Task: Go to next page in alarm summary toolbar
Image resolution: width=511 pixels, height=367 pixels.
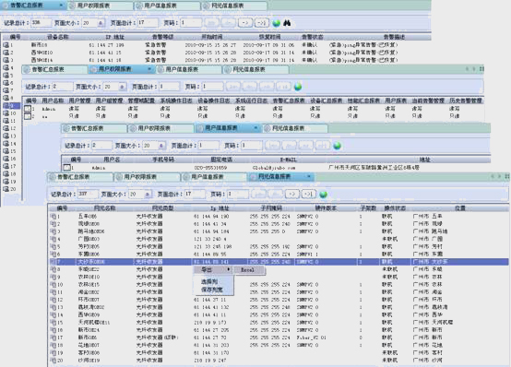Action: [x=245, y=23]
